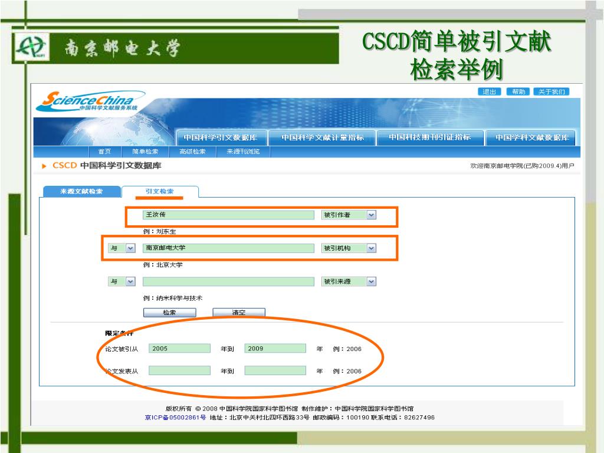Image resolution: width=604 pixels, height=453 pixels.
Task: Select the 引文检索 tab
Action: pyautogui.click(x=159, y=192)
